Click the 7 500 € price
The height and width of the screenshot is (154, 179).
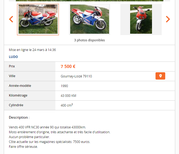pyautogui.click(x=68, y=66)
